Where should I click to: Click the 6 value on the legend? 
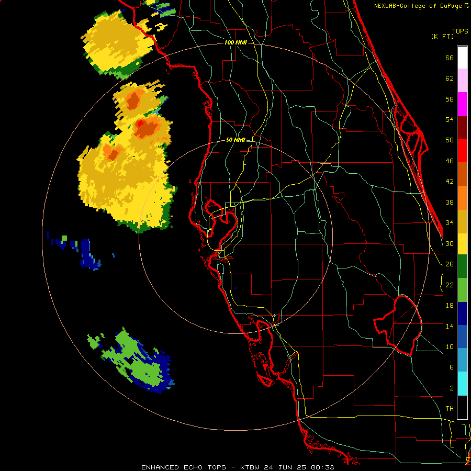(x=451, y=367)
